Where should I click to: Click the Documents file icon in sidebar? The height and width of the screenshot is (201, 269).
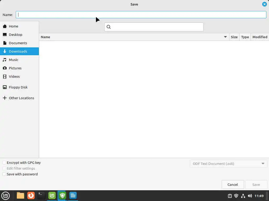click(5, 43)
